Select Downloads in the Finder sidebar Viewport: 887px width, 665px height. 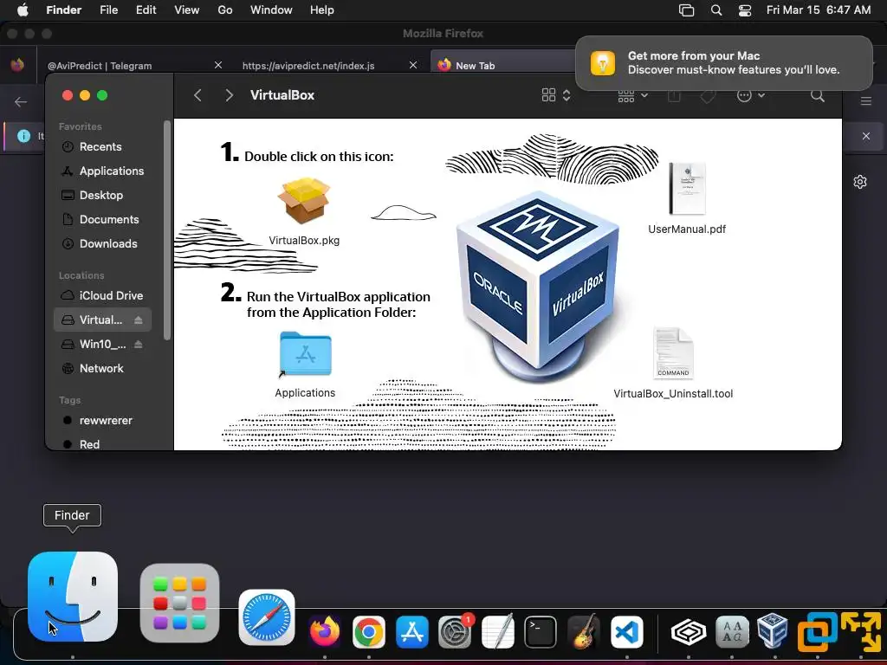(x=102, y=243)
